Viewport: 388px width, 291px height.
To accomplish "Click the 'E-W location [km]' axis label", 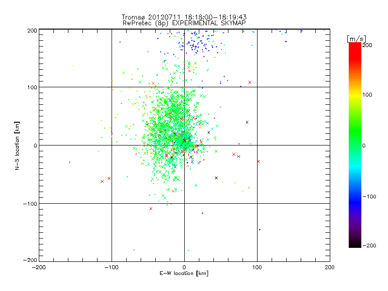I will [184, 273].
